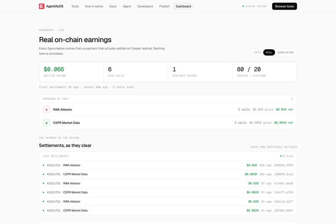Open the Tools nav item
This screenshot has height=224, width=336.
point(75,6)
